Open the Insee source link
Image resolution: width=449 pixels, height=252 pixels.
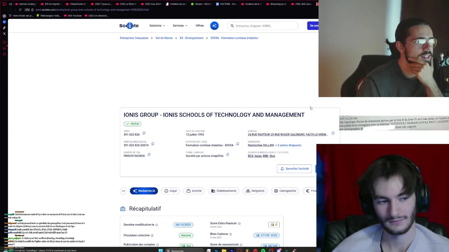coord(258,156)
